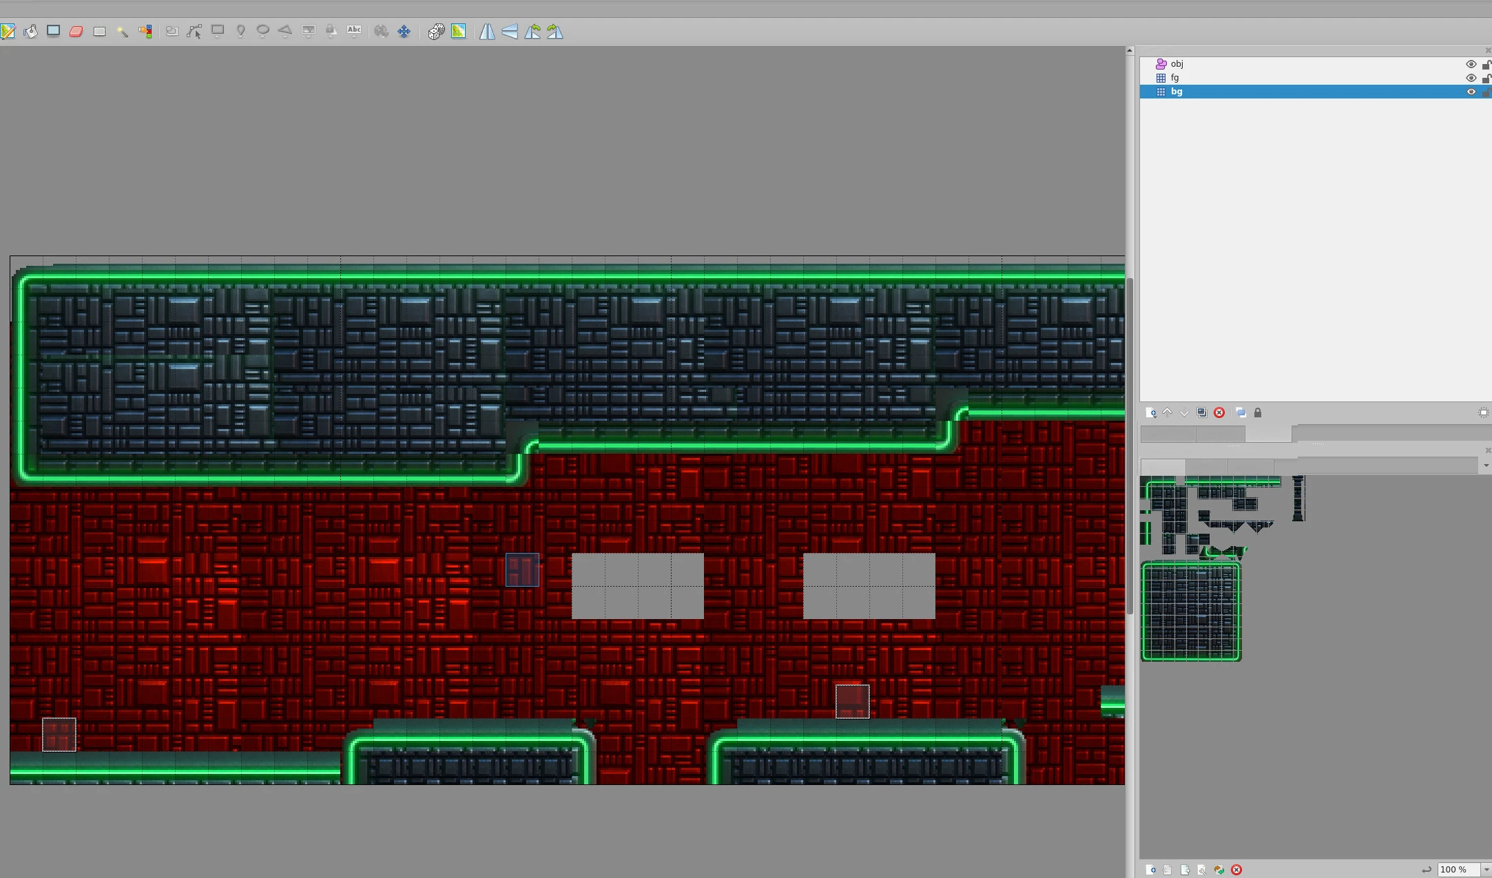Enable random mode with the dice icon

(x=436, y=31)
